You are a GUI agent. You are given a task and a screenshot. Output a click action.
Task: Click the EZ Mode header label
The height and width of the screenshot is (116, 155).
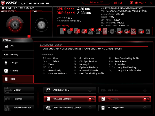(7, 40)
